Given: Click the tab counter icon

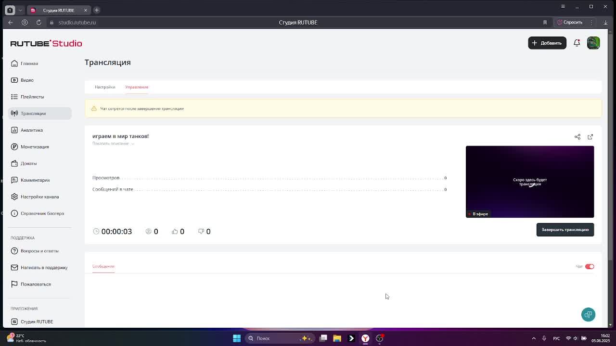Looking at the screenshot, I should [x=10, y=10].
